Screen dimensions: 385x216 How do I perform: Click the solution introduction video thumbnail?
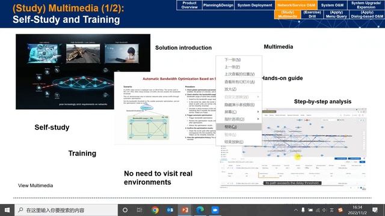[83, 71]
